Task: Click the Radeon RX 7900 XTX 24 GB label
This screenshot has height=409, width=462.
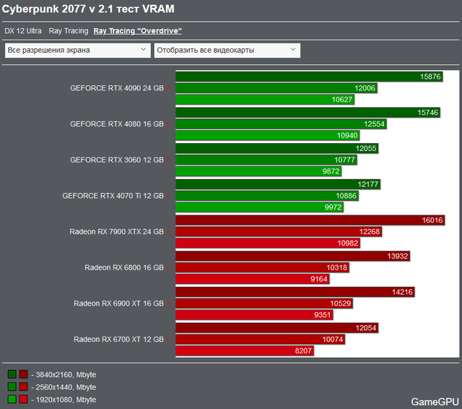Action: point(116,232)
